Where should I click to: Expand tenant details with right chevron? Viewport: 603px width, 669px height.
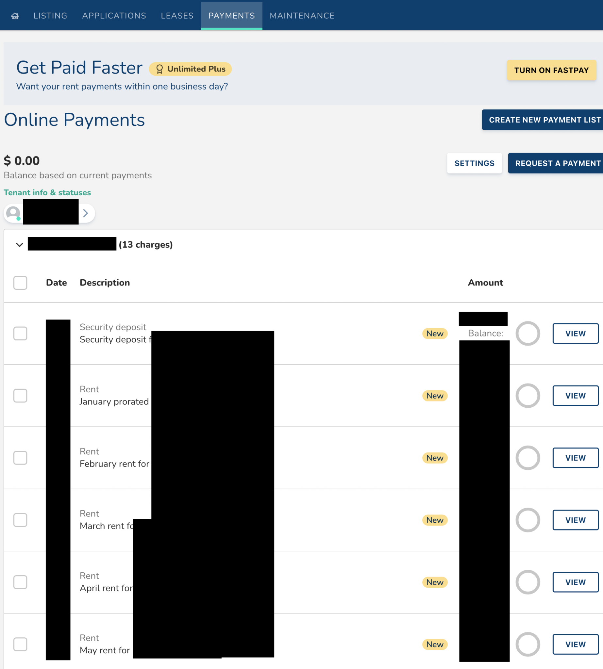86,213
